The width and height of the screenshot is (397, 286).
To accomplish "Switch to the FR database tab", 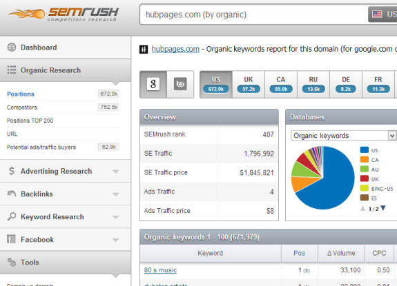I will pyautogui.click(x=378, y=84).
